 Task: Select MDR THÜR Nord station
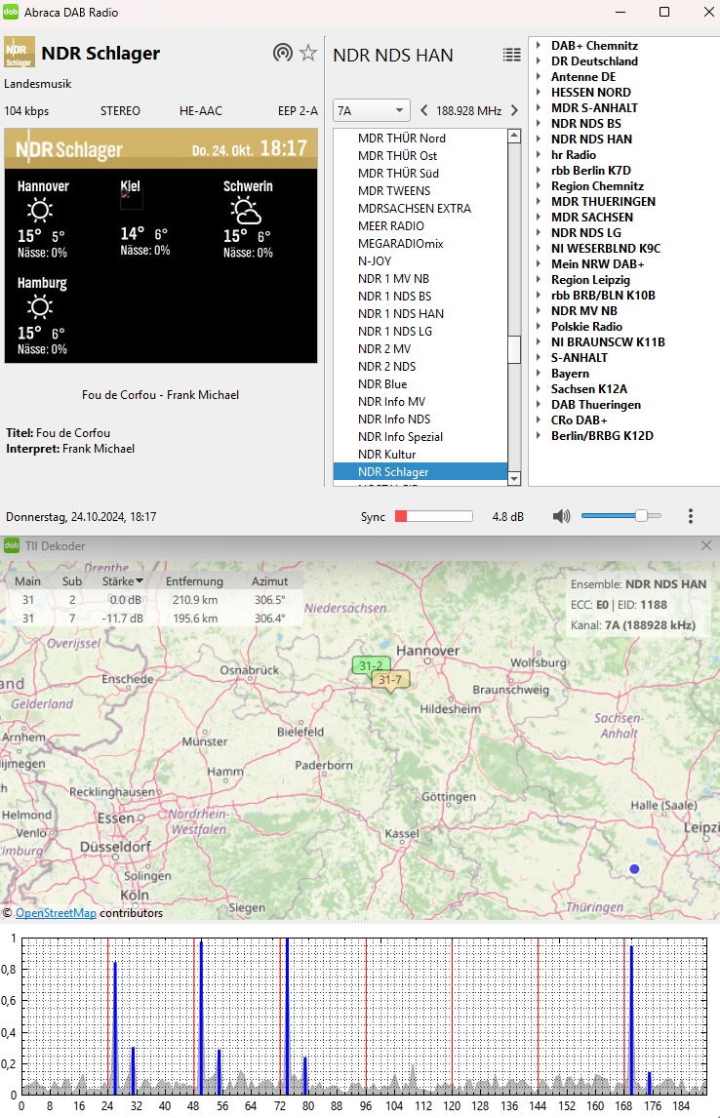point(420,139)
